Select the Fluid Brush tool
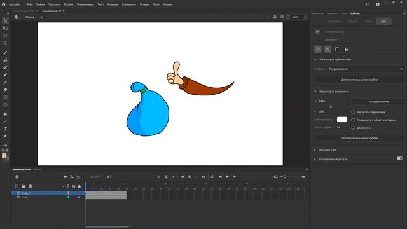 (5, 52)
